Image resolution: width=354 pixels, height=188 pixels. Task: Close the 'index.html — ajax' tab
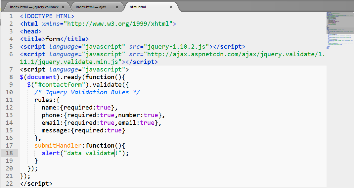[x=117, y=7]
